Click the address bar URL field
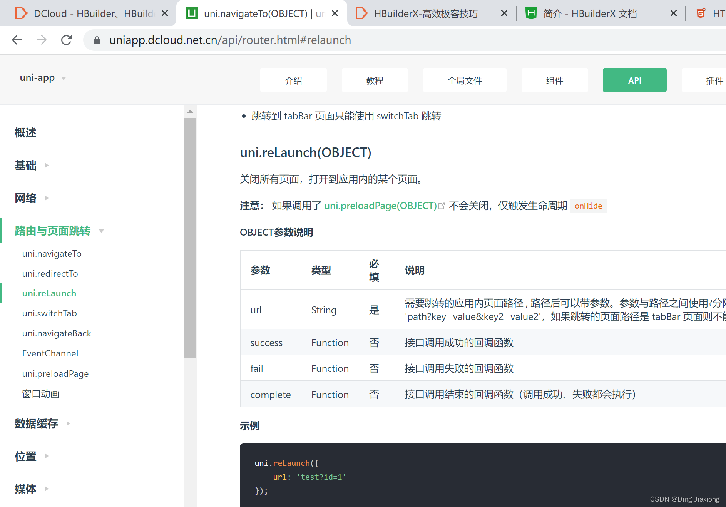This screenshot has width=726, height=507. 404,40
